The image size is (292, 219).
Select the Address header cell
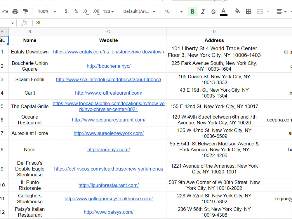coord(214,40)
